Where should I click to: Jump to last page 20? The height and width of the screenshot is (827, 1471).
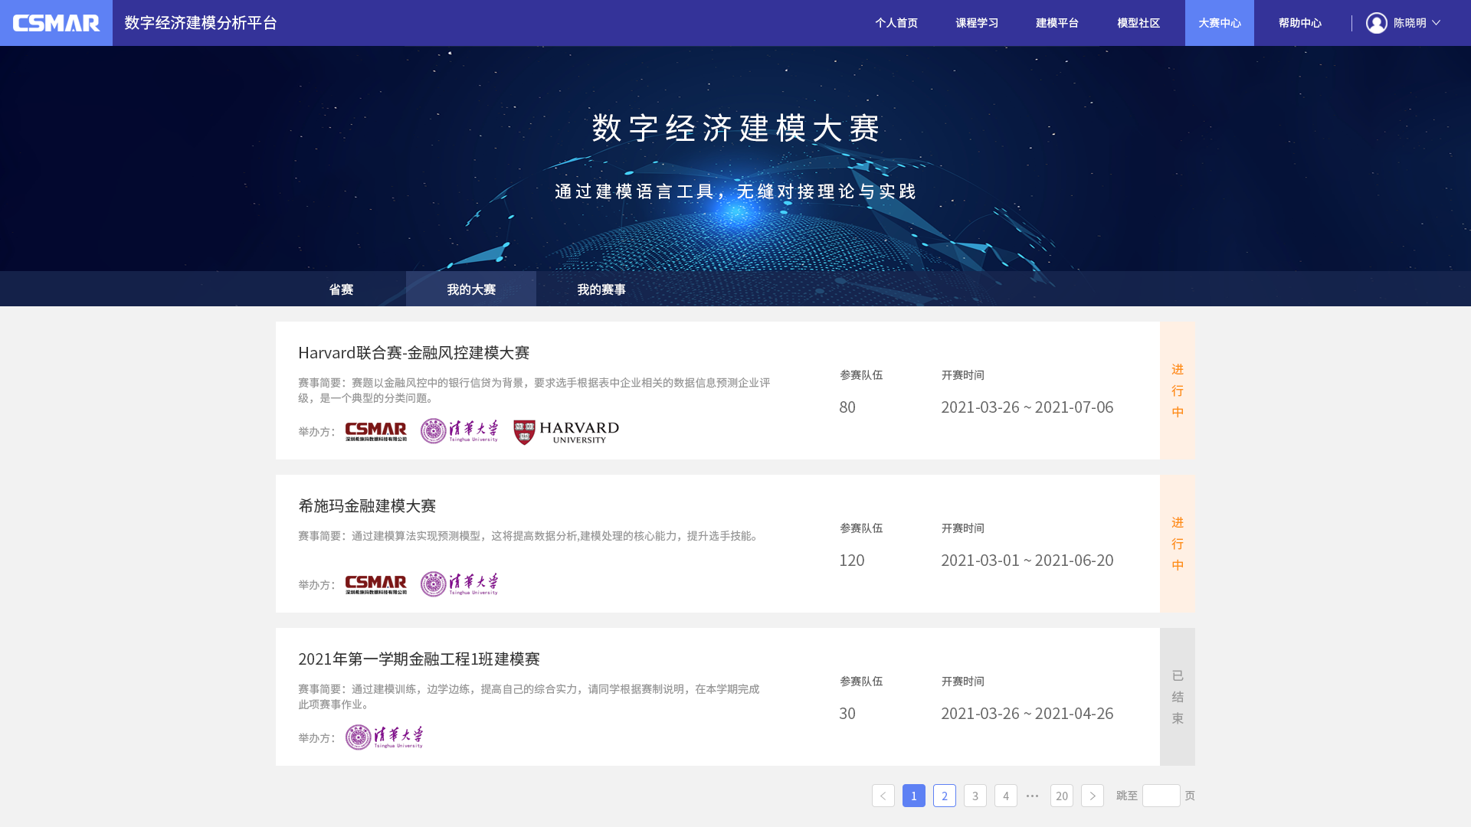coord(1061,796)
